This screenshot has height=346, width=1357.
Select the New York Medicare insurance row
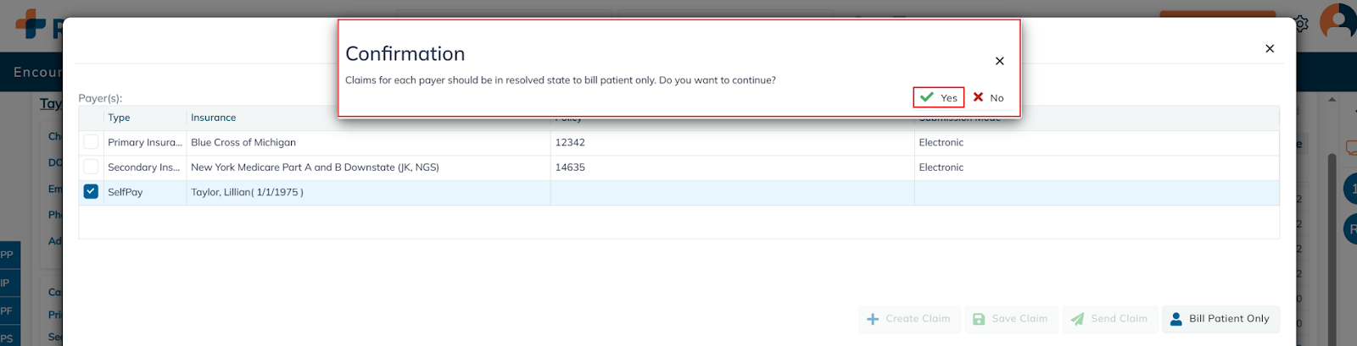click(315, 168)
